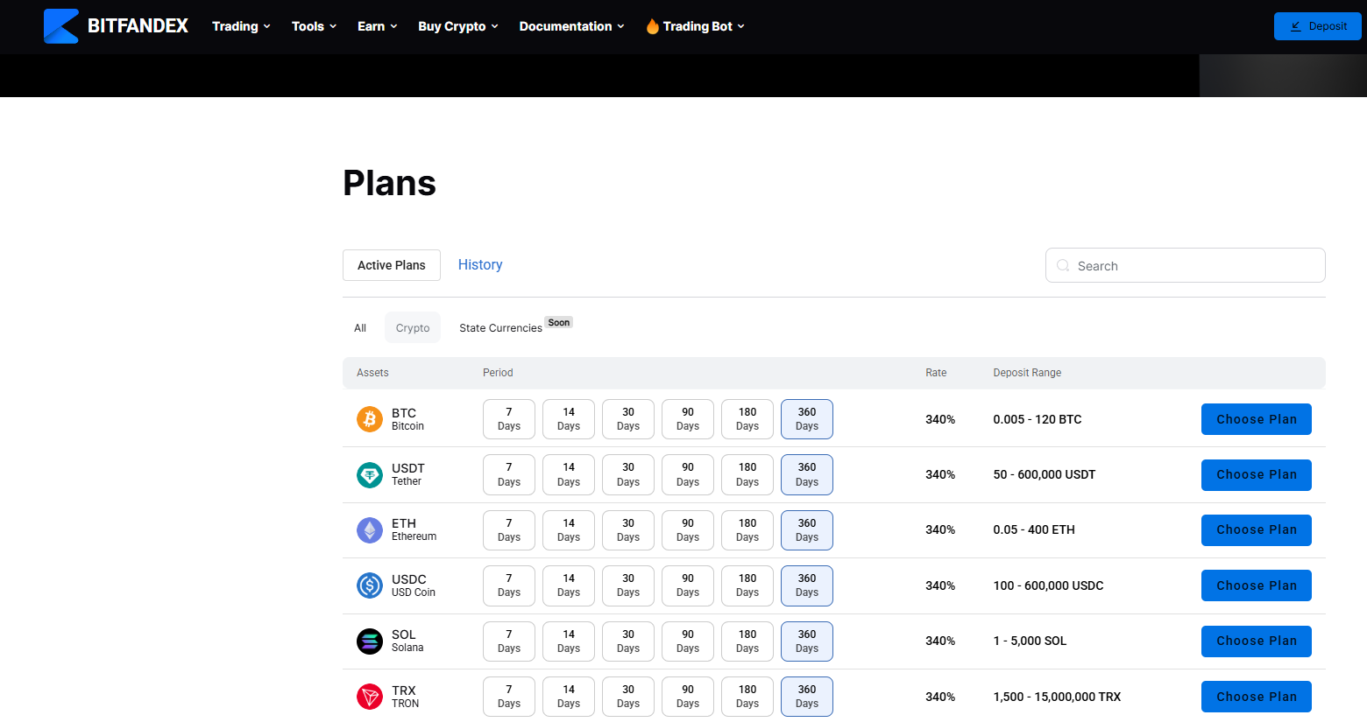The image size is (1367, 722).
Task: Select 7 Days period for SOL
Action: 509,641
